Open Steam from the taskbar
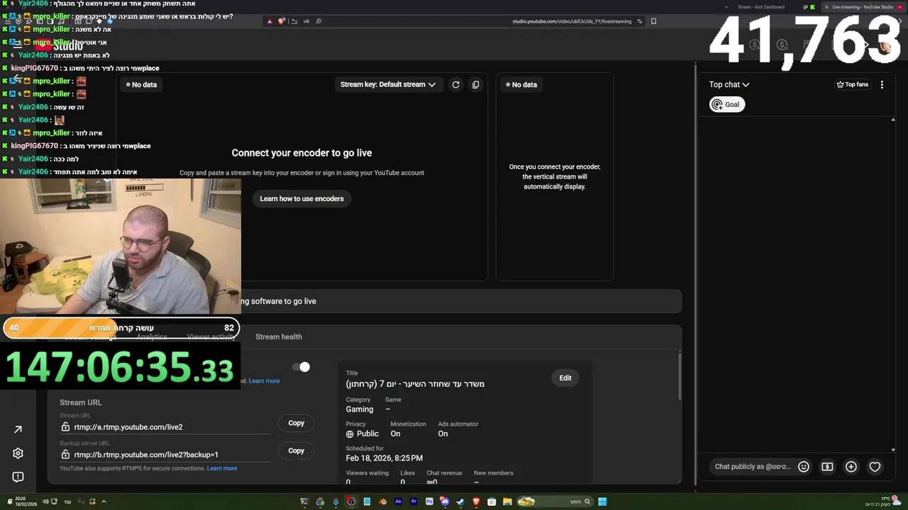 pyautogui.click(x=460, y=501)
